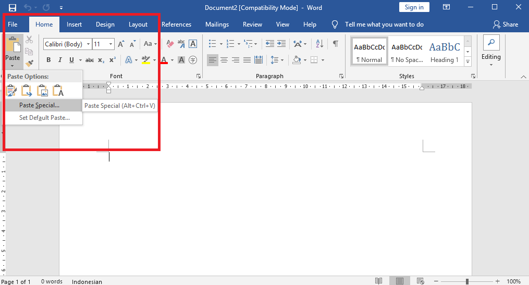Toggle Bold formatting

[x=48, y=60]
